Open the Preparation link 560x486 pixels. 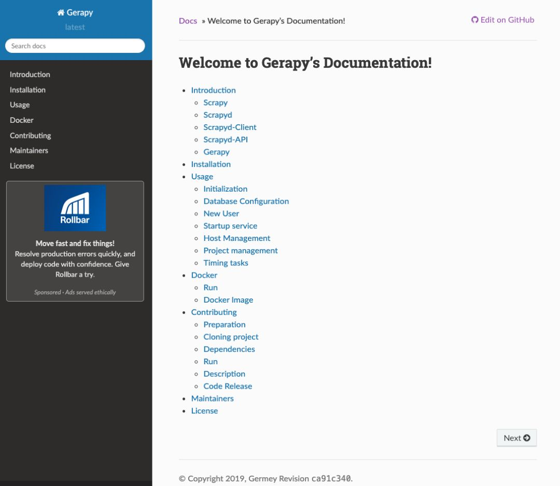coord(225,325)
